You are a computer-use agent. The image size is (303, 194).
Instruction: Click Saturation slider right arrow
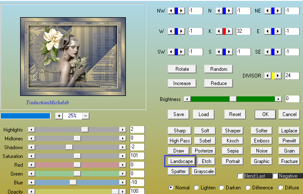(x=123, y=156)
